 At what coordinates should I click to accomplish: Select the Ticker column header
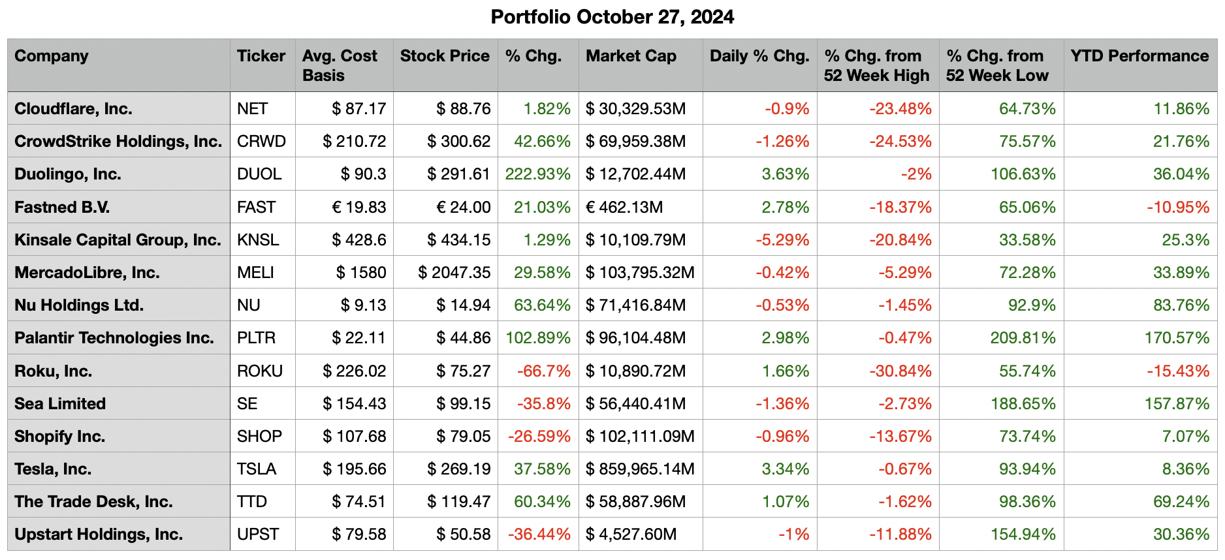261,56
